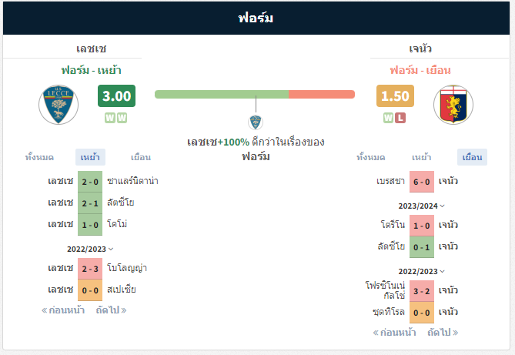Click Genoa's green W form badge
515x355 pixels.
pyautogui.click(x=388, y=118)
